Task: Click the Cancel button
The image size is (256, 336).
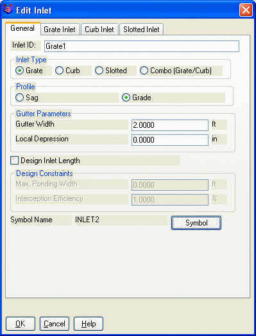Action: 55,324
